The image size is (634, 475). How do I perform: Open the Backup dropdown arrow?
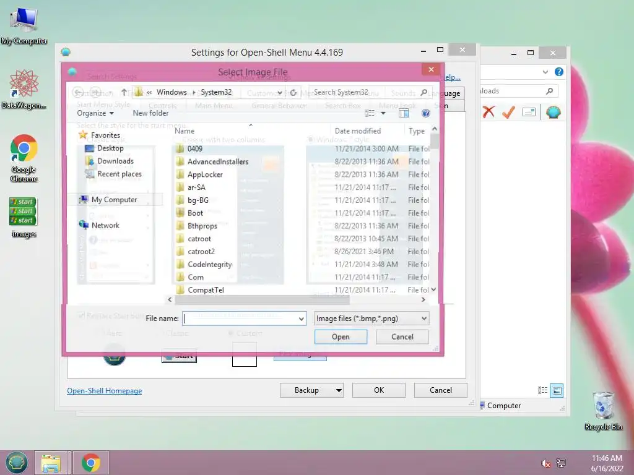point(339,390)
